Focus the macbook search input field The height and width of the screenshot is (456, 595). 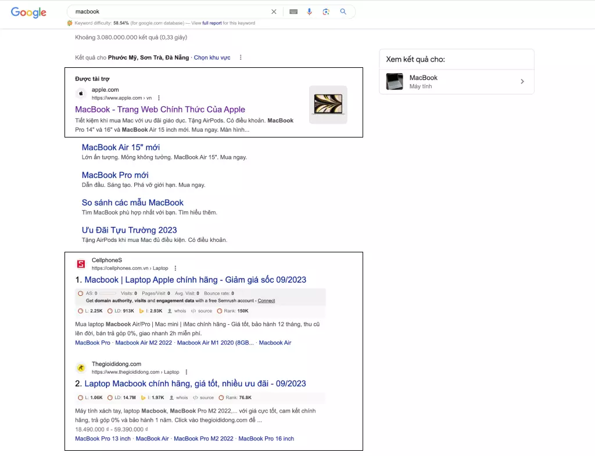click(x=171, y=12)
